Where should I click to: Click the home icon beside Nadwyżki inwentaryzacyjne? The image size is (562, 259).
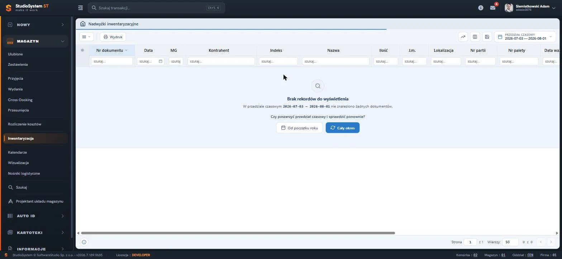[x=83, y=24]
